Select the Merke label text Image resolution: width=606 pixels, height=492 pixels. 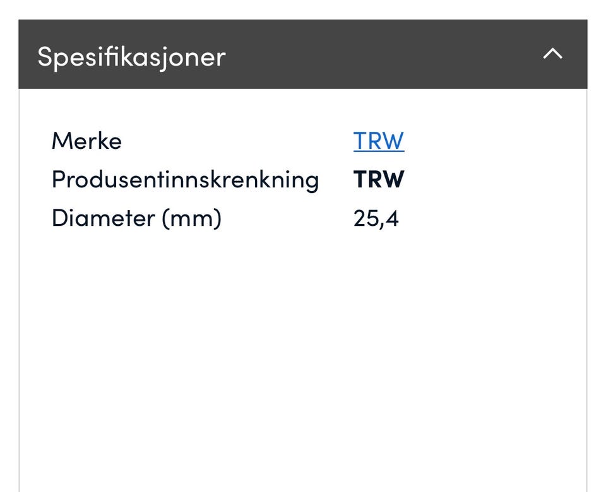[x=86, y=141]
